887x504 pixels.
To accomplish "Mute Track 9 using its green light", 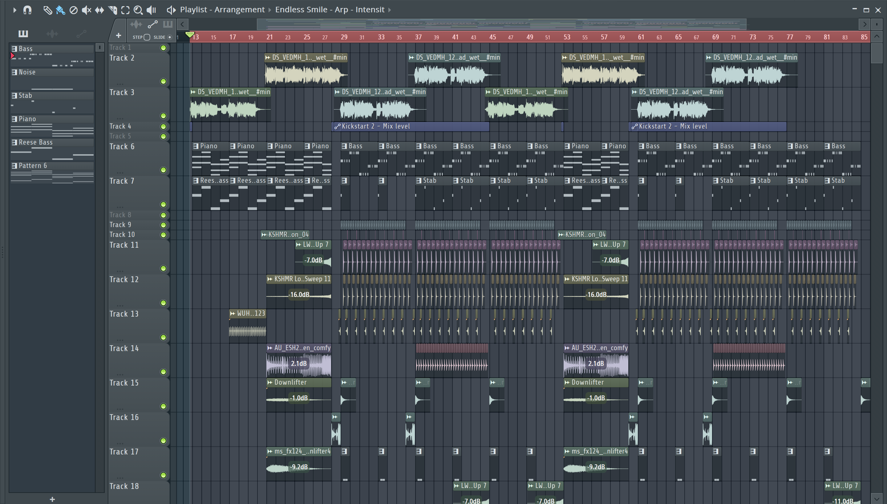I will pos(163,225).
